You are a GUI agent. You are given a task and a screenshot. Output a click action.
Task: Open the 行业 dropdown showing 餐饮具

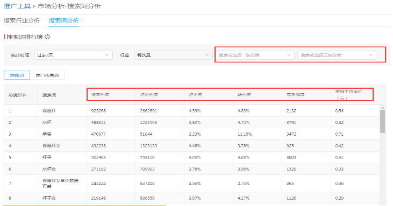point(173,55)
